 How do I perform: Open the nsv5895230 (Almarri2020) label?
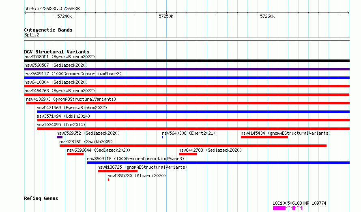[137, 176]
